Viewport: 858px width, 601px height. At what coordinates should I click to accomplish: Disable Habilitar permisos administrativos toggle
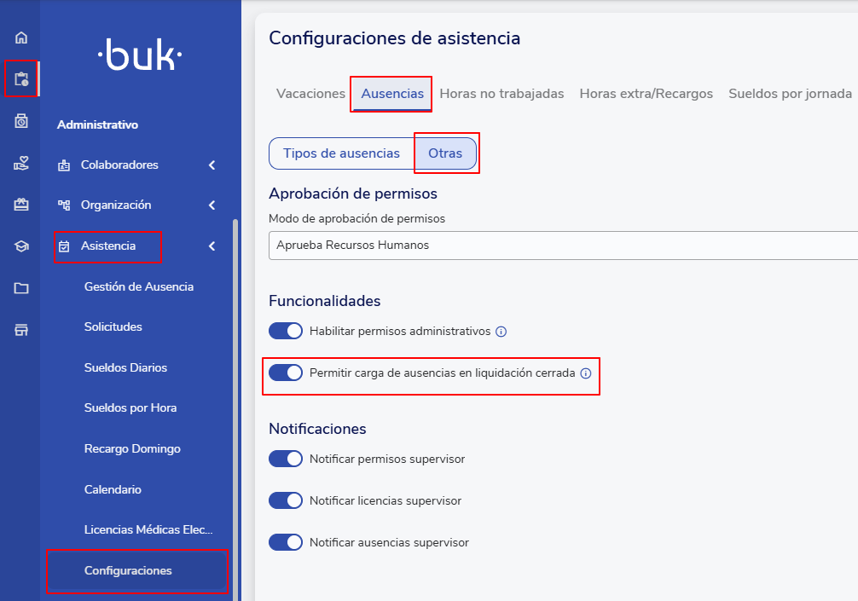(286, 331)
